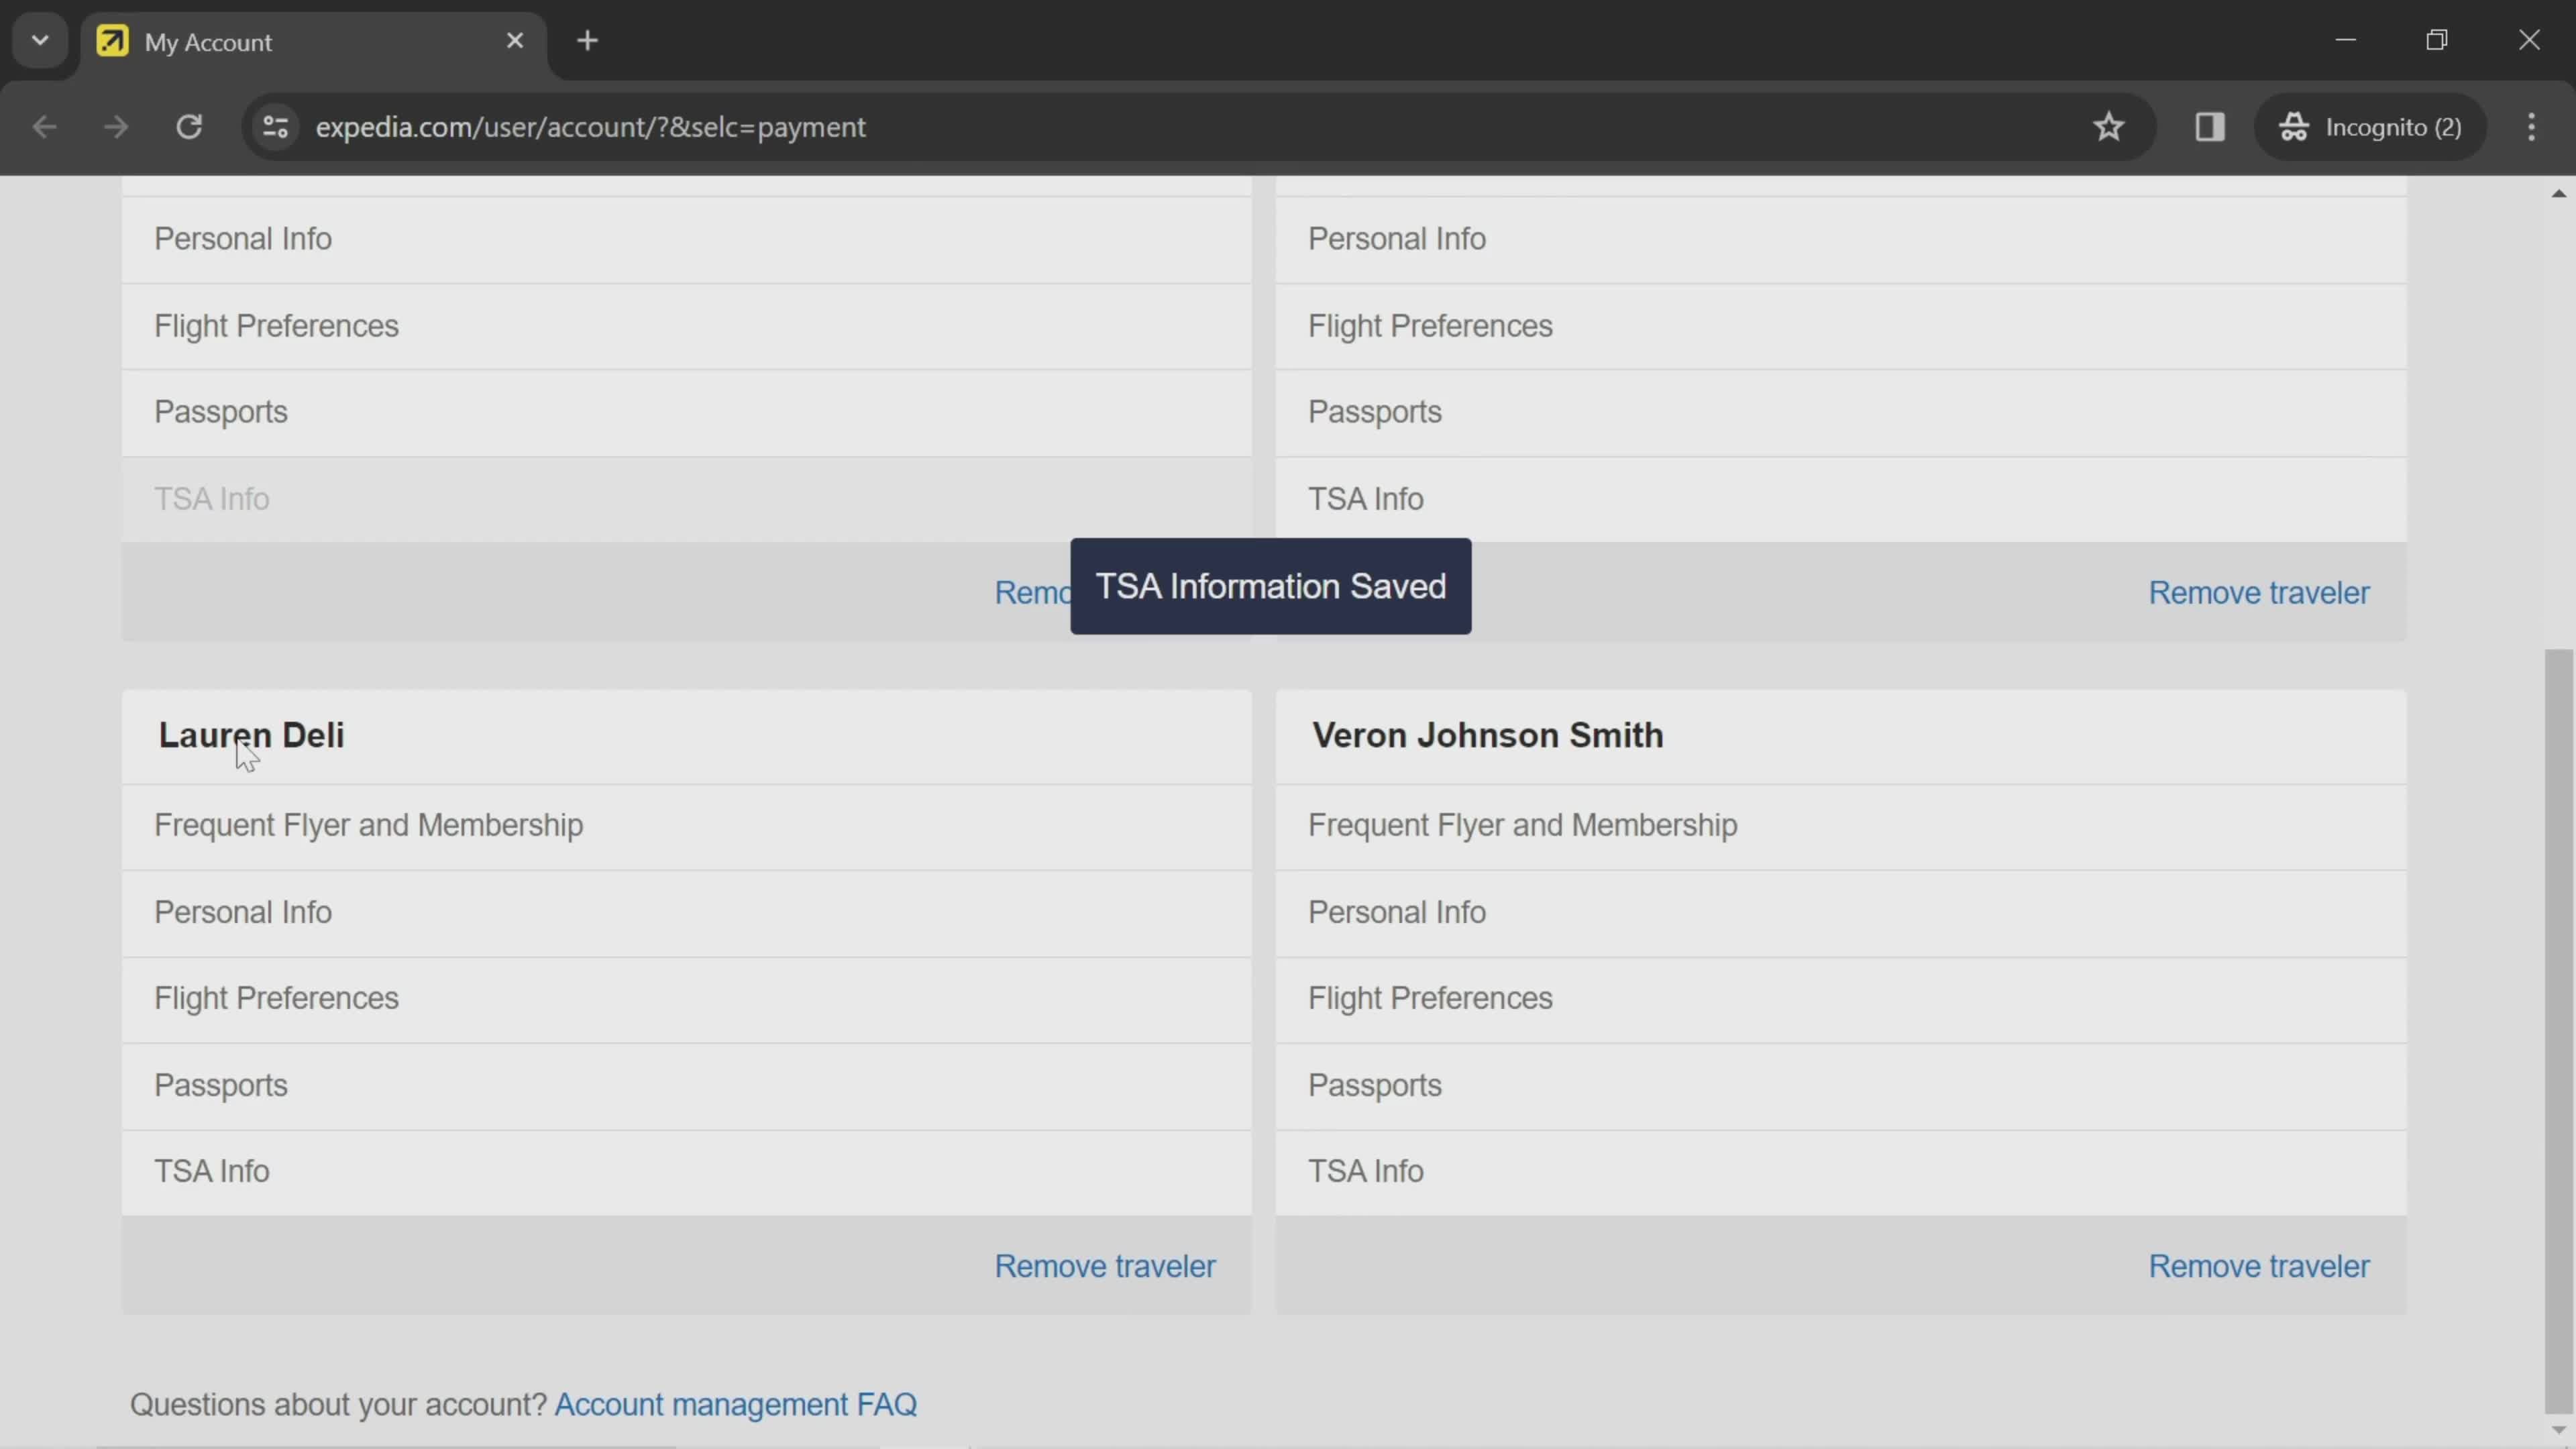
Task: Open the Account management FAQ link
Action: [736, 1405]
